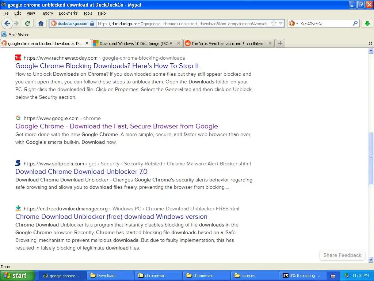Select the chrome-win folder taskbar item
Viewport: 374px width, 281px height.
tap(206, 276)
